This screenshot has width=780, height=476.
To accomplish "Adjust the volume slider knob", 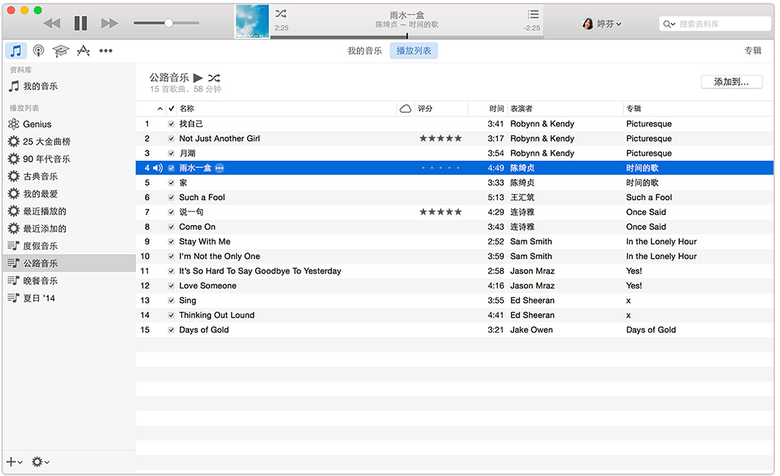I will click(169, 23).
